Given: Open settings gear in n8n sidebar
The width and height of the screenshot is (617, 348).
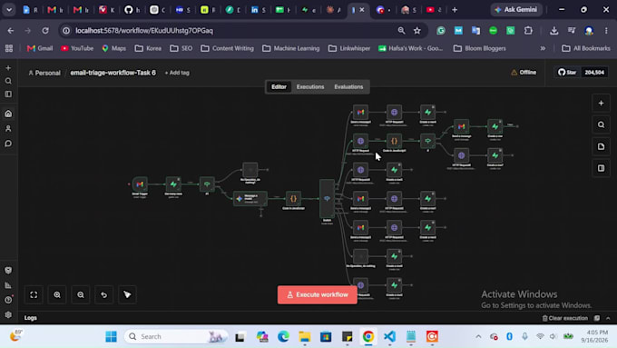Looking at the screenshot, I should (8, 315).
